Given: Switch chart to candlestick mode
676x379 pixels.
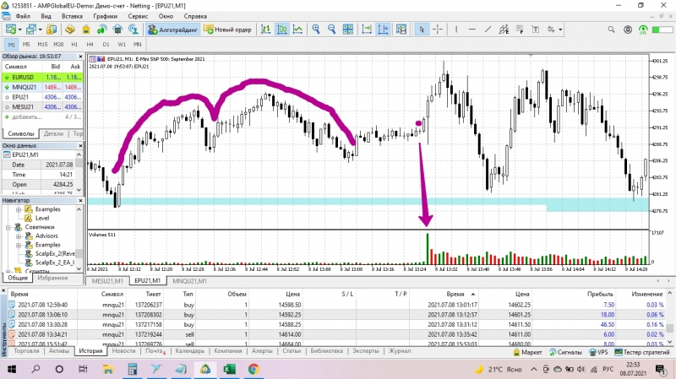Looking at the screenshot, I should pos(282,30).
